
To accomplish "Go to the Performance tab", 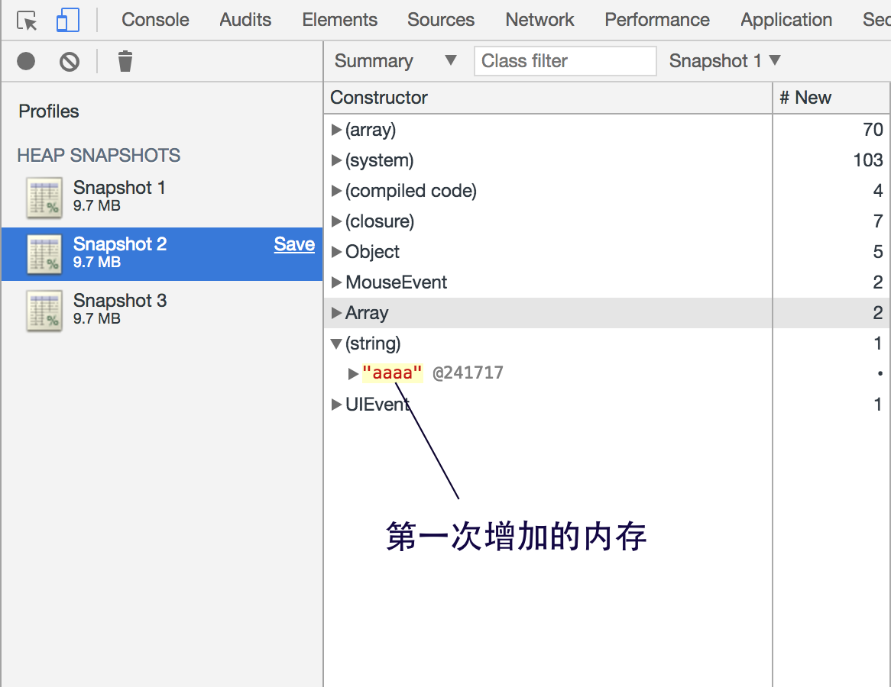I will point(657,20).
